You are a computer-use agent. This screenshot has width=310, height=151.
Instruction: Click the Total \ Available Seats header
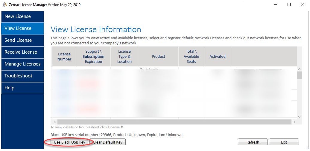click(x=191, y=57)
